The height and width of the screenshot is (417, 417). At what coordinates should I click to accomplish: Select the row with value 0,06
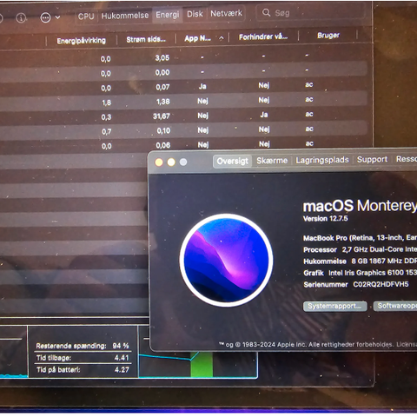[184, 145]
